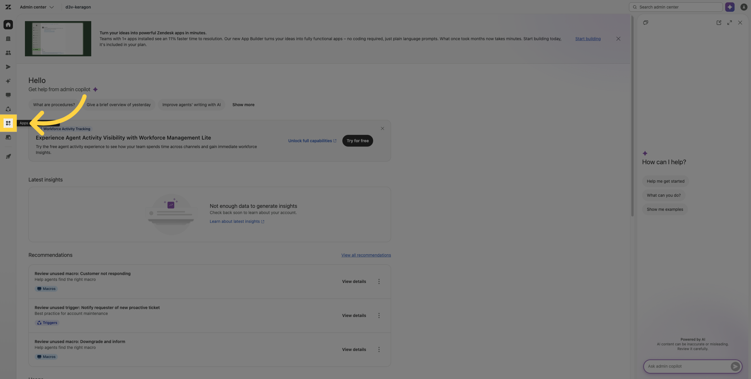This screenshot has height=379, width=751.
Task: Open Apps and integrations sidebar icon
Action: pos(8,123)
